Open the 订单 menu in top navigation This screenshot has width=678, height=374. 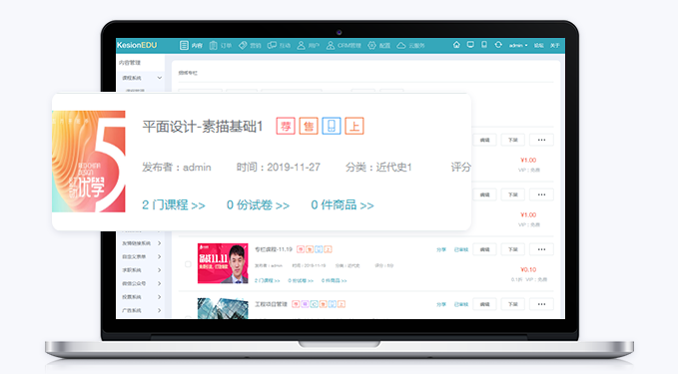tap(221, 45)
